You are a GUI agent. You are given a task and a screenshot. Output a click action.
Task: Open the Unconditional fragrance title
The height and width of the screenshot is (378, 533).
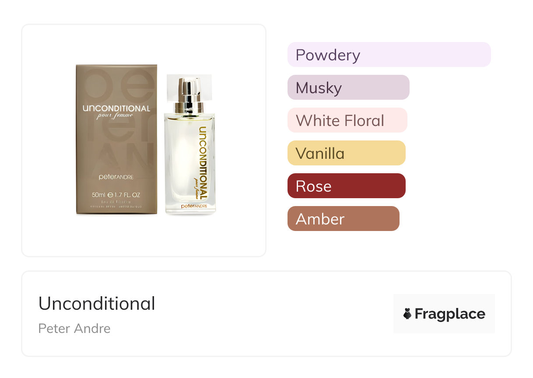97,304
